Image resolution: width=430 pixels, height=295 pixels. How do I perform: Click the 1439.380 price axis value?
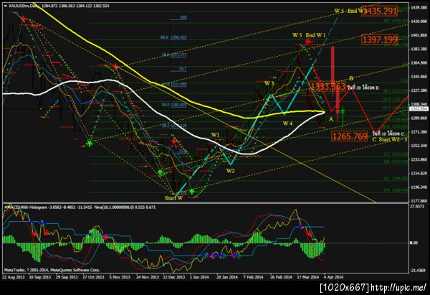(419, 8)
